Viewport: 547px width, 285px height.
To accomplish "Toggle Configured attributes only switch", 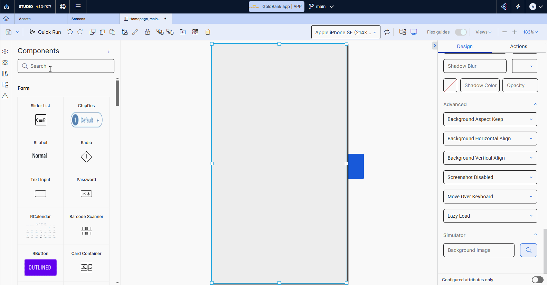I will tap(537, 280).
